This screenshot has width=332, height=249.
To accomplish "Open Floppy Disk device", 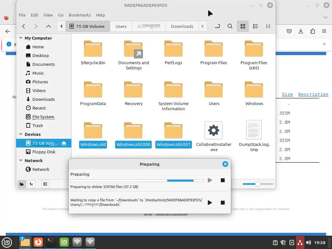I will coord(44,152).
